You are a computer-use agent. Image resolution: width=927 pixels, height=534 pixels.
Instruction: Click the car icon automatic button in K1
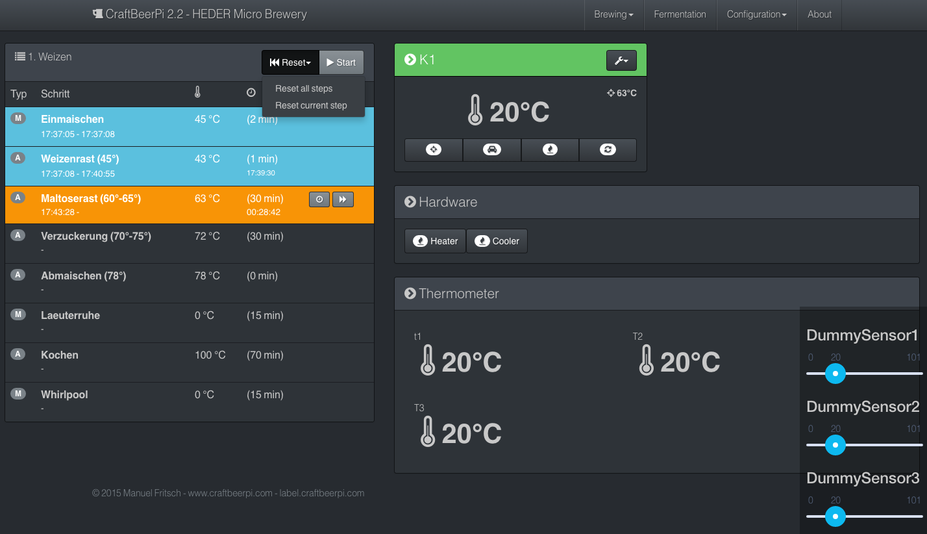pyautogui.click(x=491, y=150)
